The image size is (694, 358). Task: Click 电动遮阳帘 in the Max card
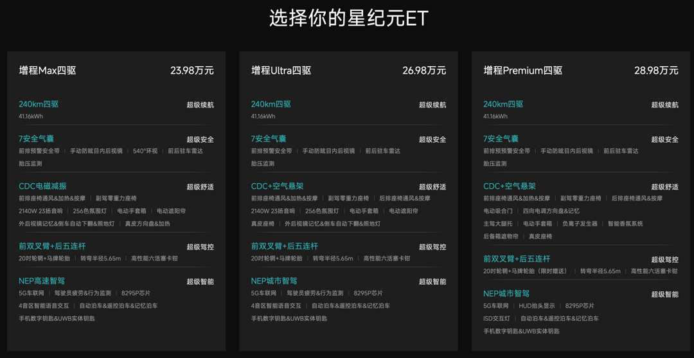coord(172,211)
